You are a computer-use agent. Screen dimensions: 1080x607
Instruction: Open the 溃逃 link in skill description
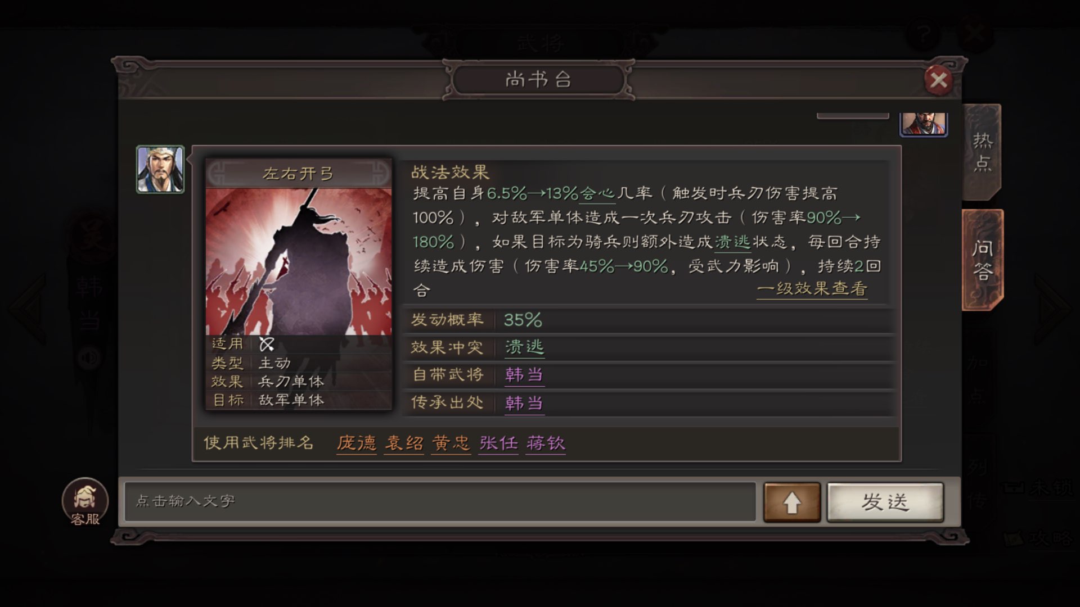coord(732,242)
